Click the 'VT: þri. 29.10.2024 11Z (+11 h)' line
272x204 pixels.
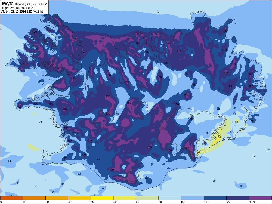tap(22, 11)
